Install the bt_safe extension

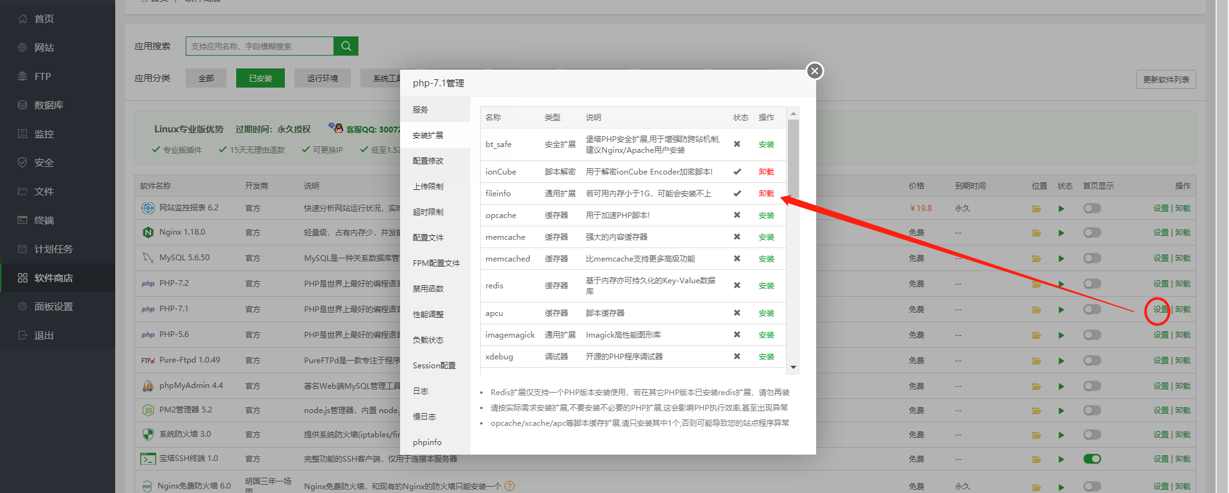click(x=766, y=145)
